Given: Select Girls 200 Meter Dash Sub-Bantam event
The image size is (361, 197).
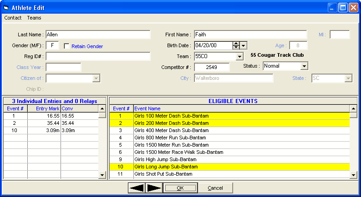Looking at the screenshot, I should pos(229,123).
